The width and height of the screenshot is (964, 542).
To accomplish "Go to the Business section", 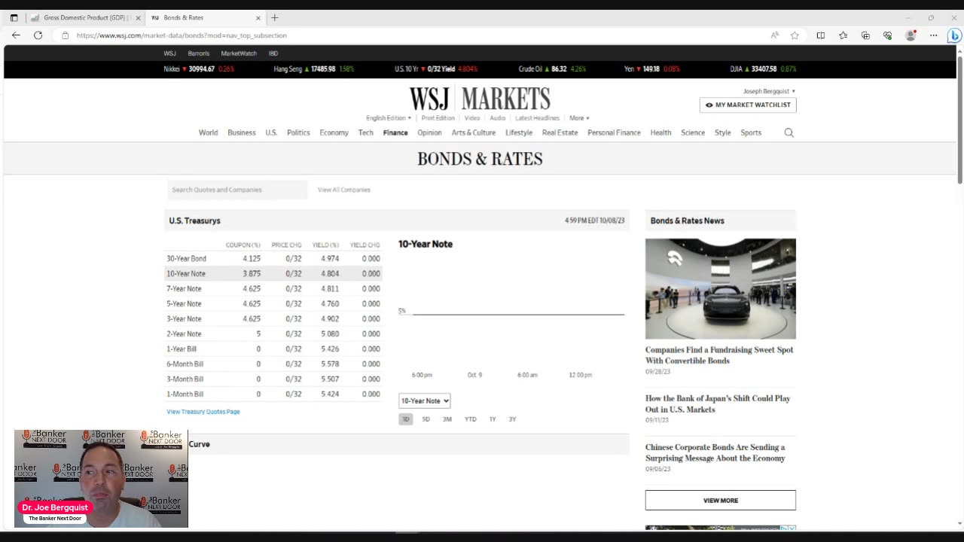I will click(x=242, y=132).
